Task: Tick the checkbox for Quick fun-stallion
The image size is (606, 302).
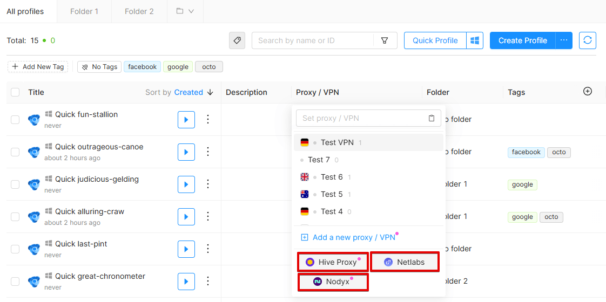Action: click(15, 120)
